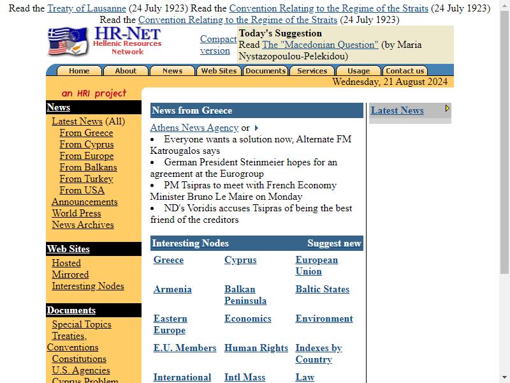This screenshot has width=510, height=383.
Task: Expand the arrow after Athens News Agency
Action: click(256, 128)
